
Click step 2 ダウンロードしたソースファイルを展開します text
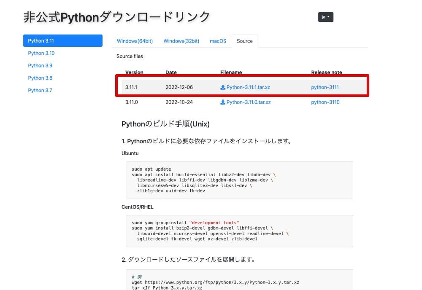pos(189,260)
